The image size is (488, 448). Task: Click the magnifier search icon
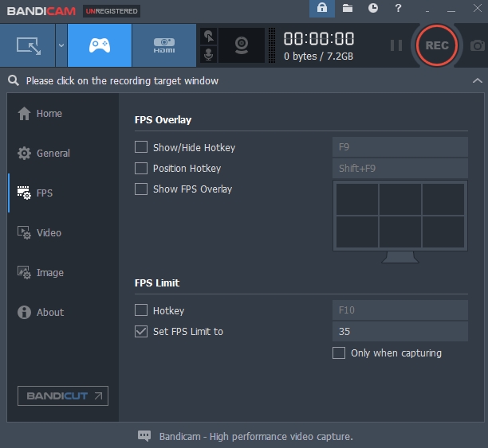(14, 80)
